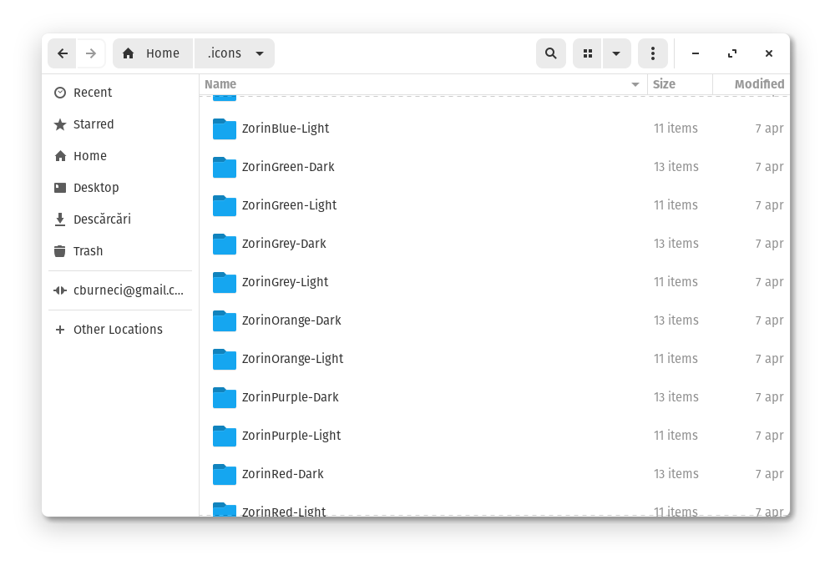Select the ZorinGreen-Light folder name

pyautogui.click(x=289, y=205)
